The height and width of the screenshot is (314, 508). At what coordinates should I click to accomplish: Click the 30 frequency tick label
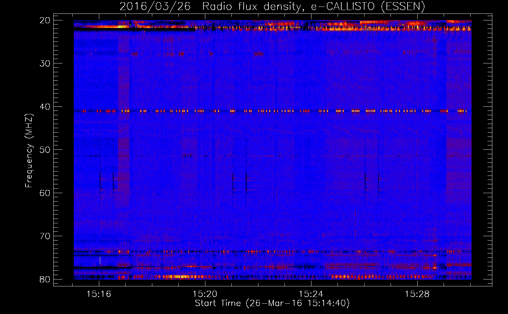[x=45, y=63]
